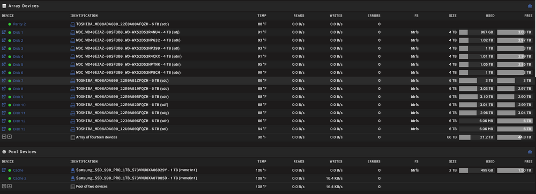Click the Array Devices dashboard icon

point(530,6)
